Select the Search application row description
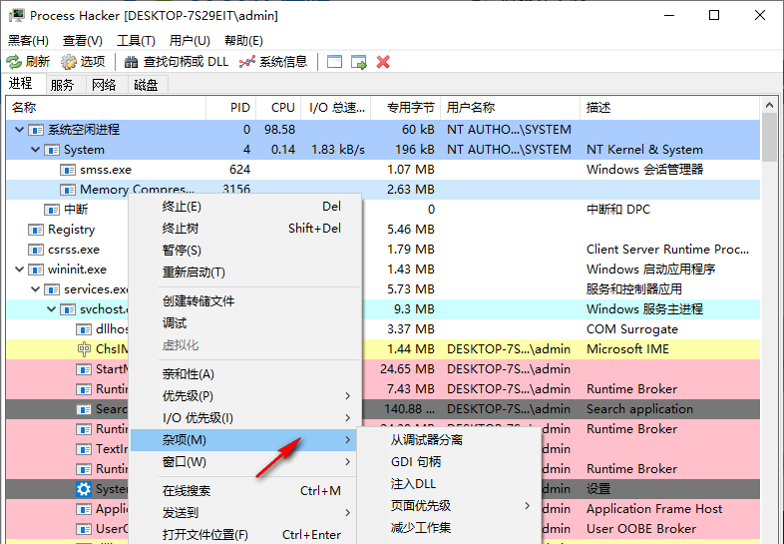 coord(639,409)
